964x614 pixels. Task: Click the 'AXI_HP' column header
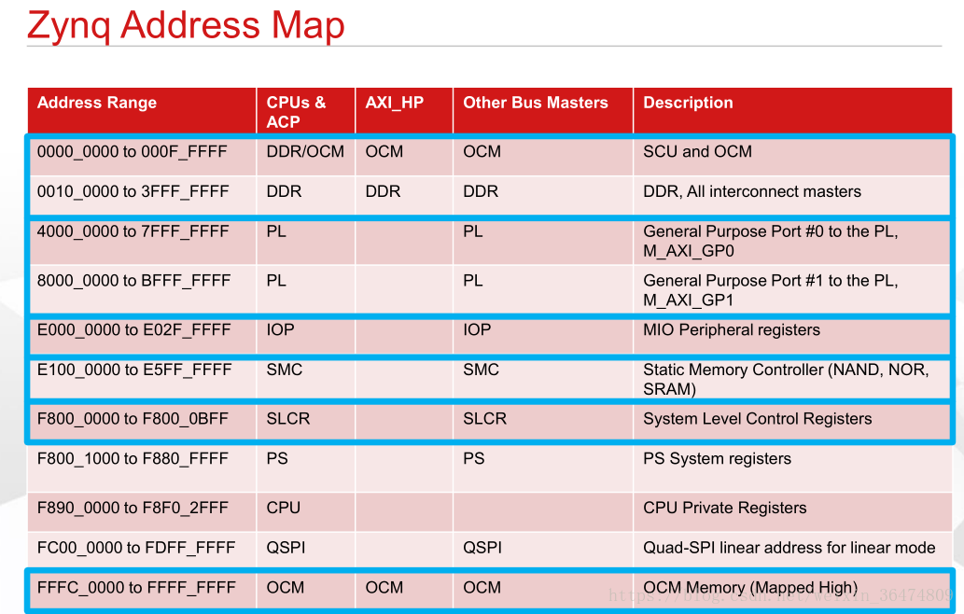pos(394,103)
